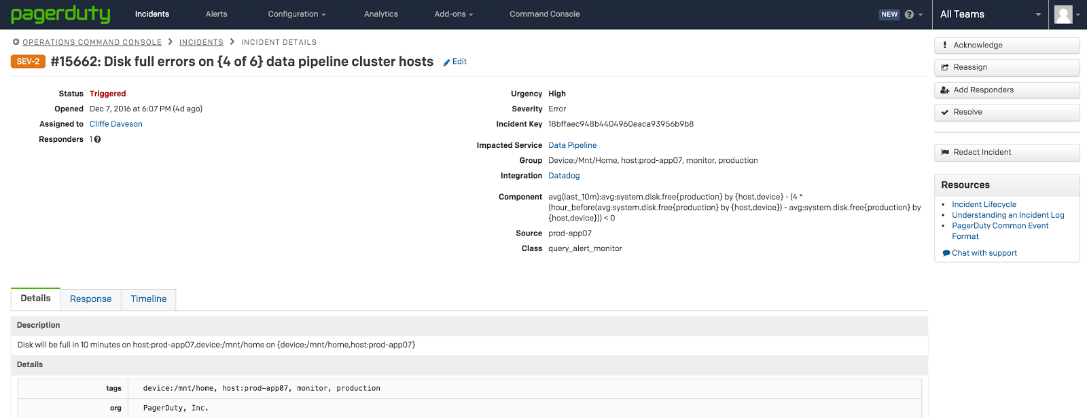Open the Analytics menu item

pos(380,14)
